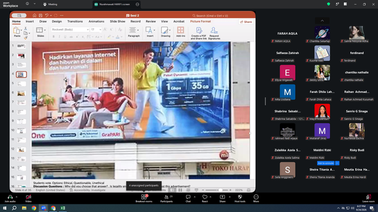Click the PowerPoint search field
378x212 pixels.
(210, 16)
